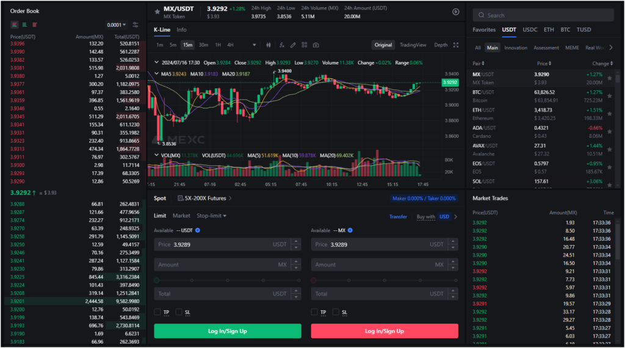The height and width of the screenshot is (348, 625).
Task: Click the futures calculator icon beside 5X-200X
Action: 181,198
